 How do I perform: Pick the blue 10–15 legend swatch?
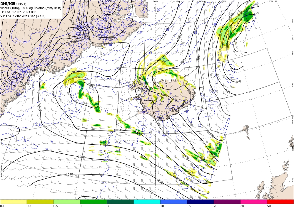pyautogui.click(x=174, y=202)
